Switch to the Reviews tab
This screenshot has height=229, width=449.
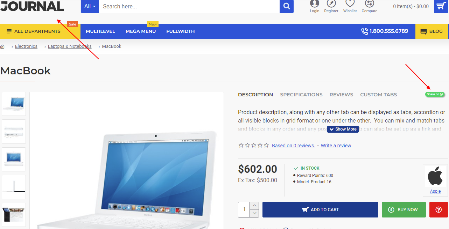341,95
